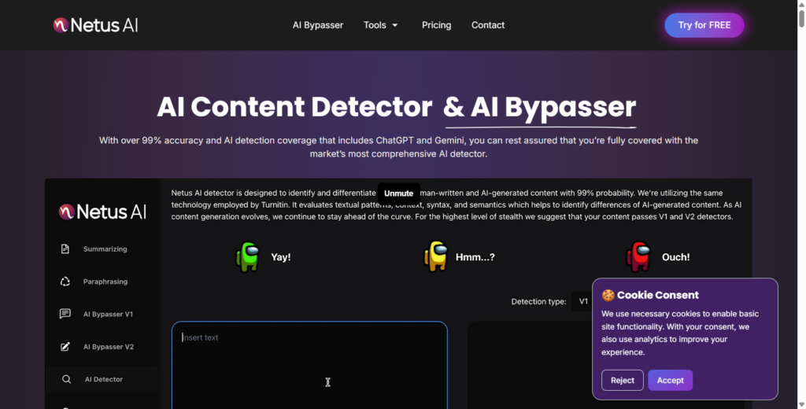The image size is (806, 409).
Task: Click the green crewmate Yay icon
Action: click(248, 256)
